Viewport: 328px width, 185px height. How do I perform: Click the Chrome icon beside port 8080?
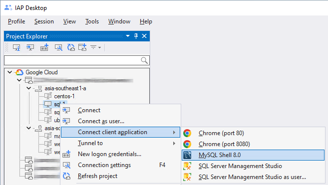coord(187,144)
